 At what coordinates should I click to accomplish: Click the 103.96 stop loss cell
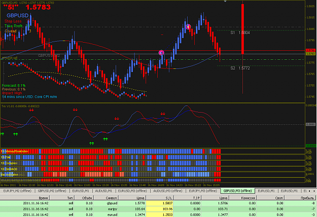click(159, 209)
